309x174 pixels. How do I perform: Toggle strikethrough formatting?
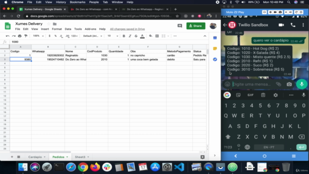click(136, 36)
